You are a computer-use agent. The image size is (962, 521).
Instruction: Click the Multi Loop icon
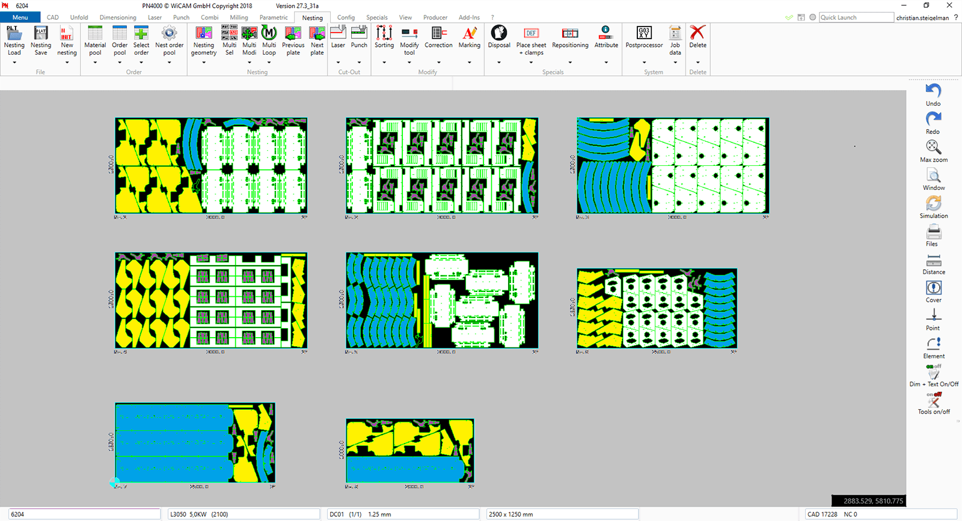(x=269, y=33)
